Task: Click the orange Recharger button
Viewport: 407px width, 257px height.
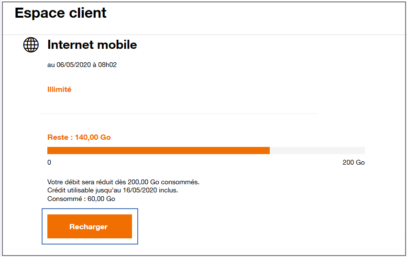Action: pyautogui.click(x=89, y=226)
